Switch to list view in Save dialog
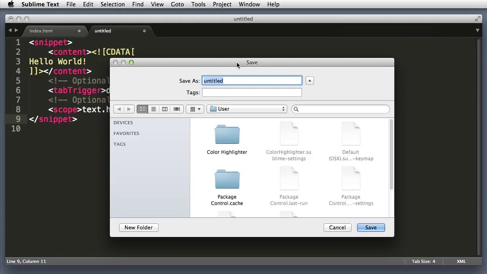This screenshot has width=487, height=274. click(153, 109)
